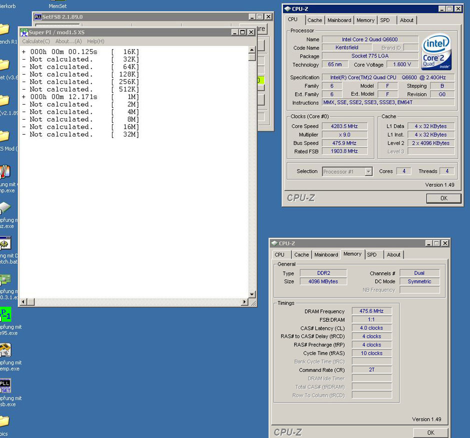
Task: Minimize the SetFSB window
Action: [x=252, y=17]
